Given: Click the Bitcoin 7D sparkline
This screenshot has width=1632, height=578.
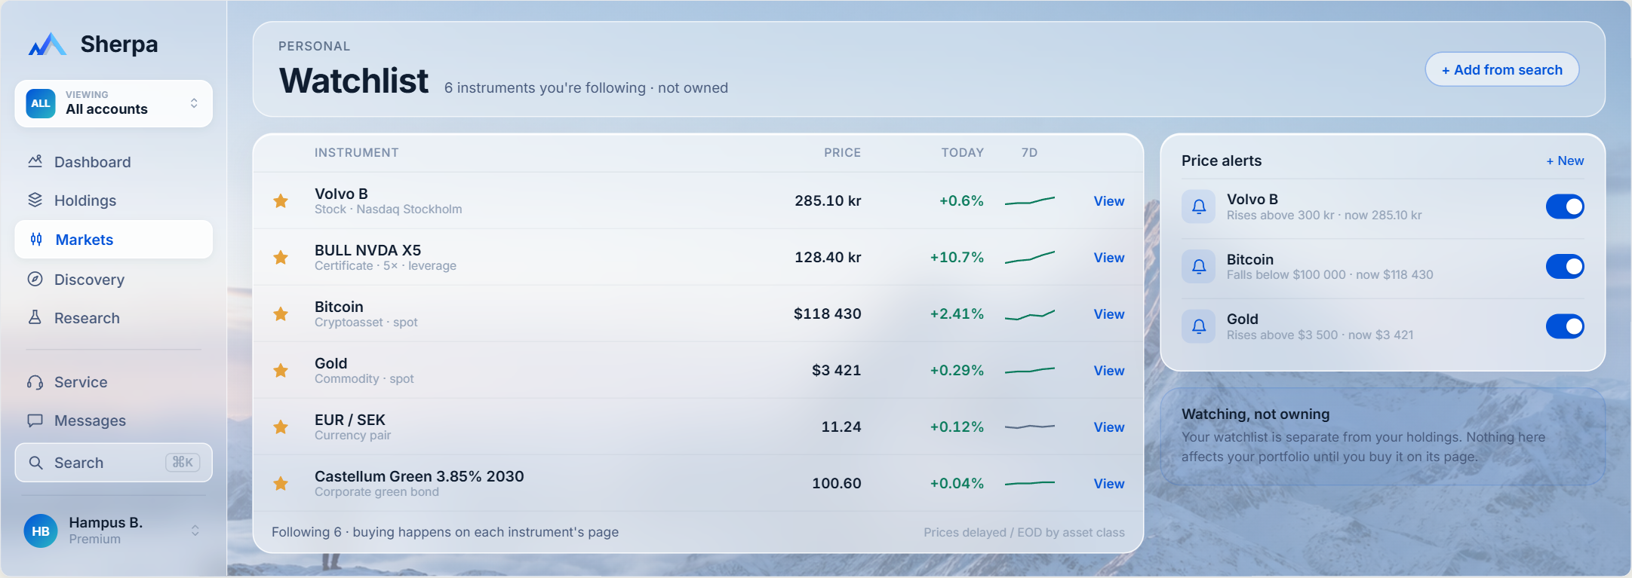Looking at the screenshot, I should pyautogui.click(x=1030, y=314).
